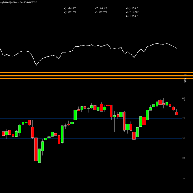The width and height of the screenshot is (193, 193).
Task: Click the end point of the white line
Action: pyautogui.click(x=177, y=48)
